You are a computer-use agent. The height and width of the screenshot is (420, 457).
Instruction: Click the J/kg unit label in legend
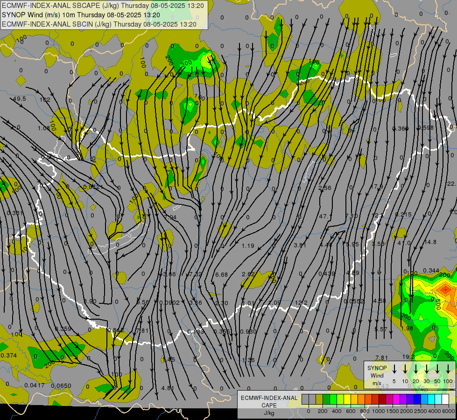(269, 413)
